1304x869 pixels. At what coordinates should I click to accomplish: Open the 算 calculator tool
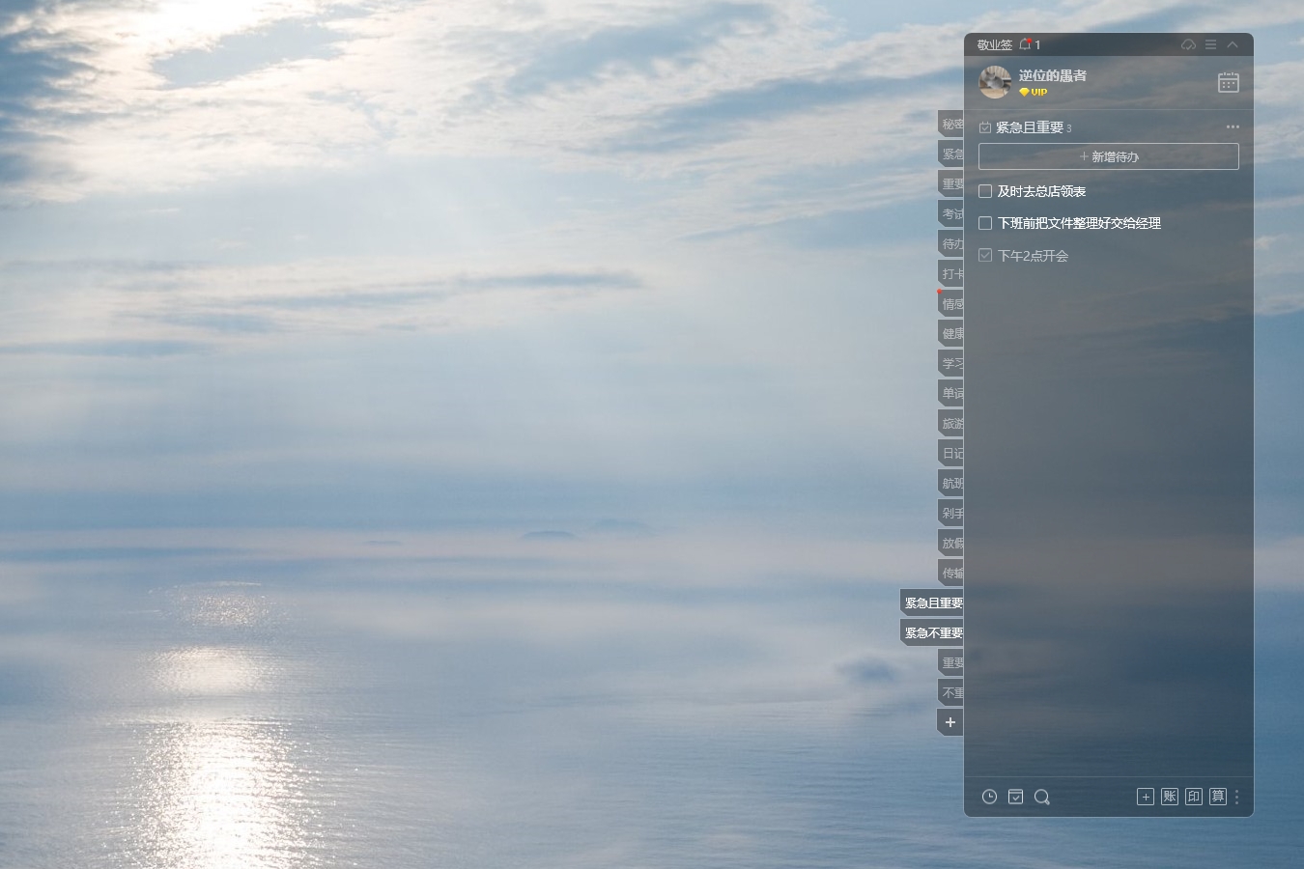click(1218, 797)
